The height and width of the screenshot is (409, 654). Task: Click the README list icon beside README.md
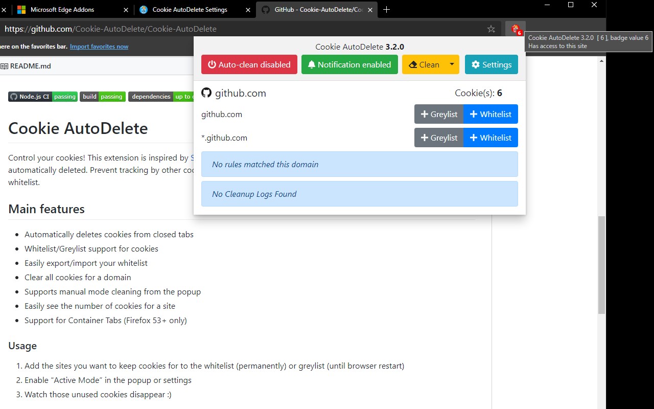point(4,66)
